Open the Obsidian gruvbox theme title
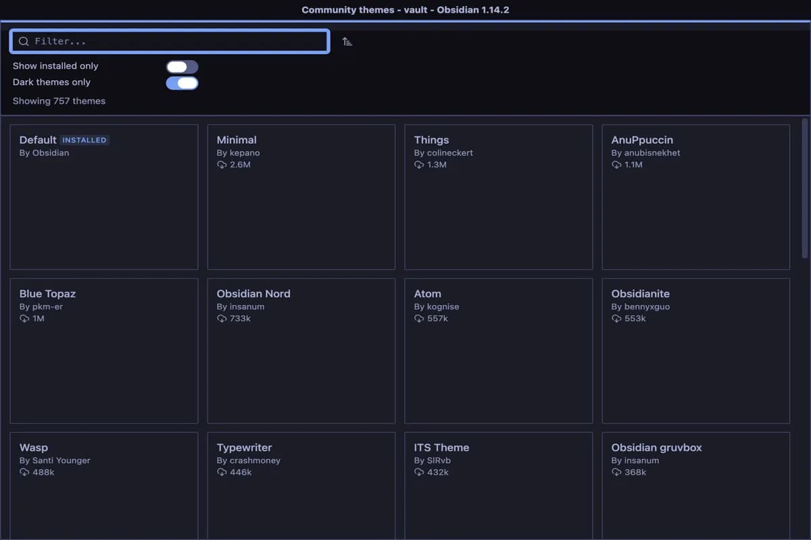Viewport: 811px width, 540px height. (657, 448)
